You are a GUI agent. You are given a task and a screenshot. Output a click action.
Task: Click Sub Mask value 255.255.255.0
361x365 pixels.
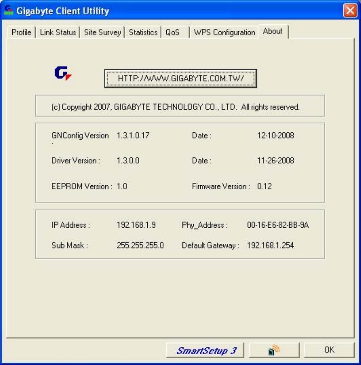point(140,245)
